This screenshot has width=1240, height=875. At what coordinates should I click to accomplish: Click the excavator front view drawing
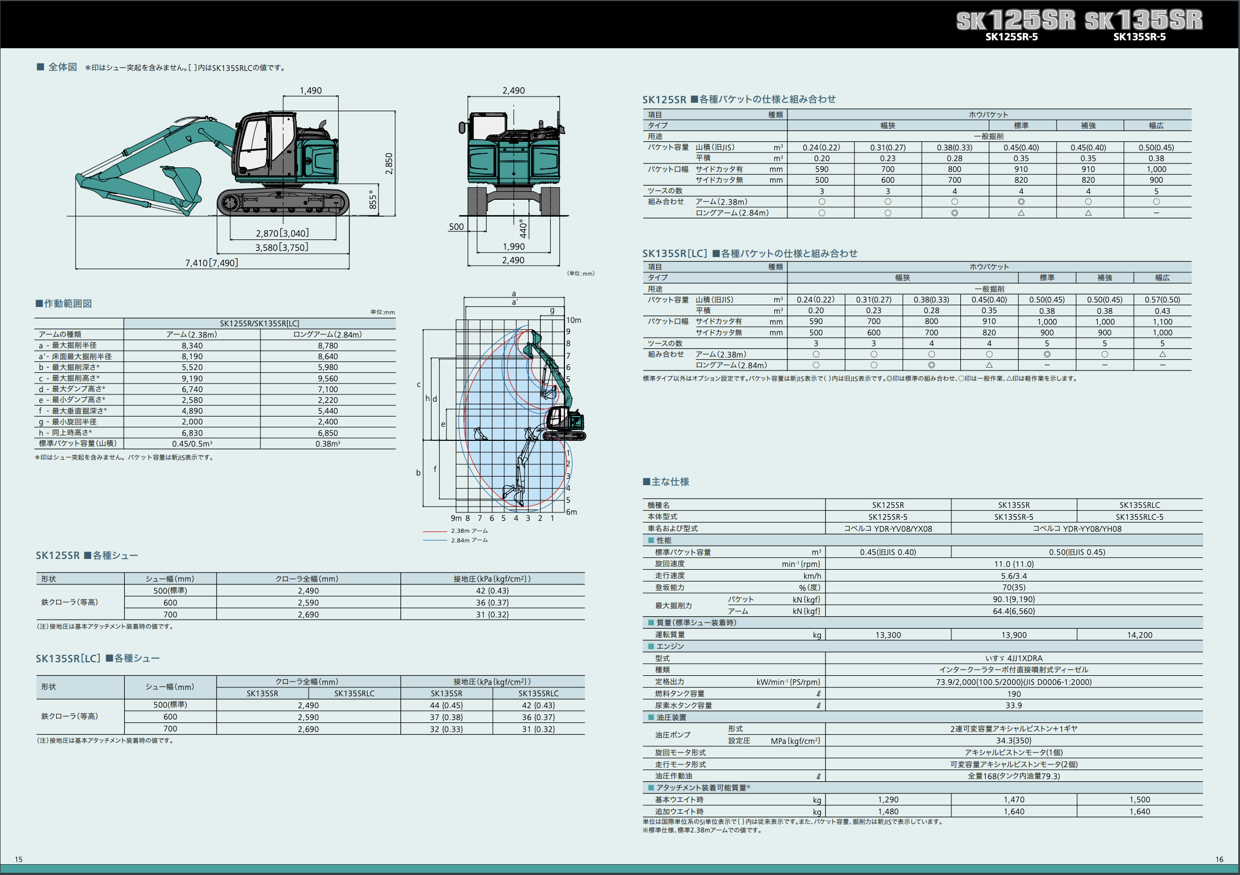coord(513,163)
